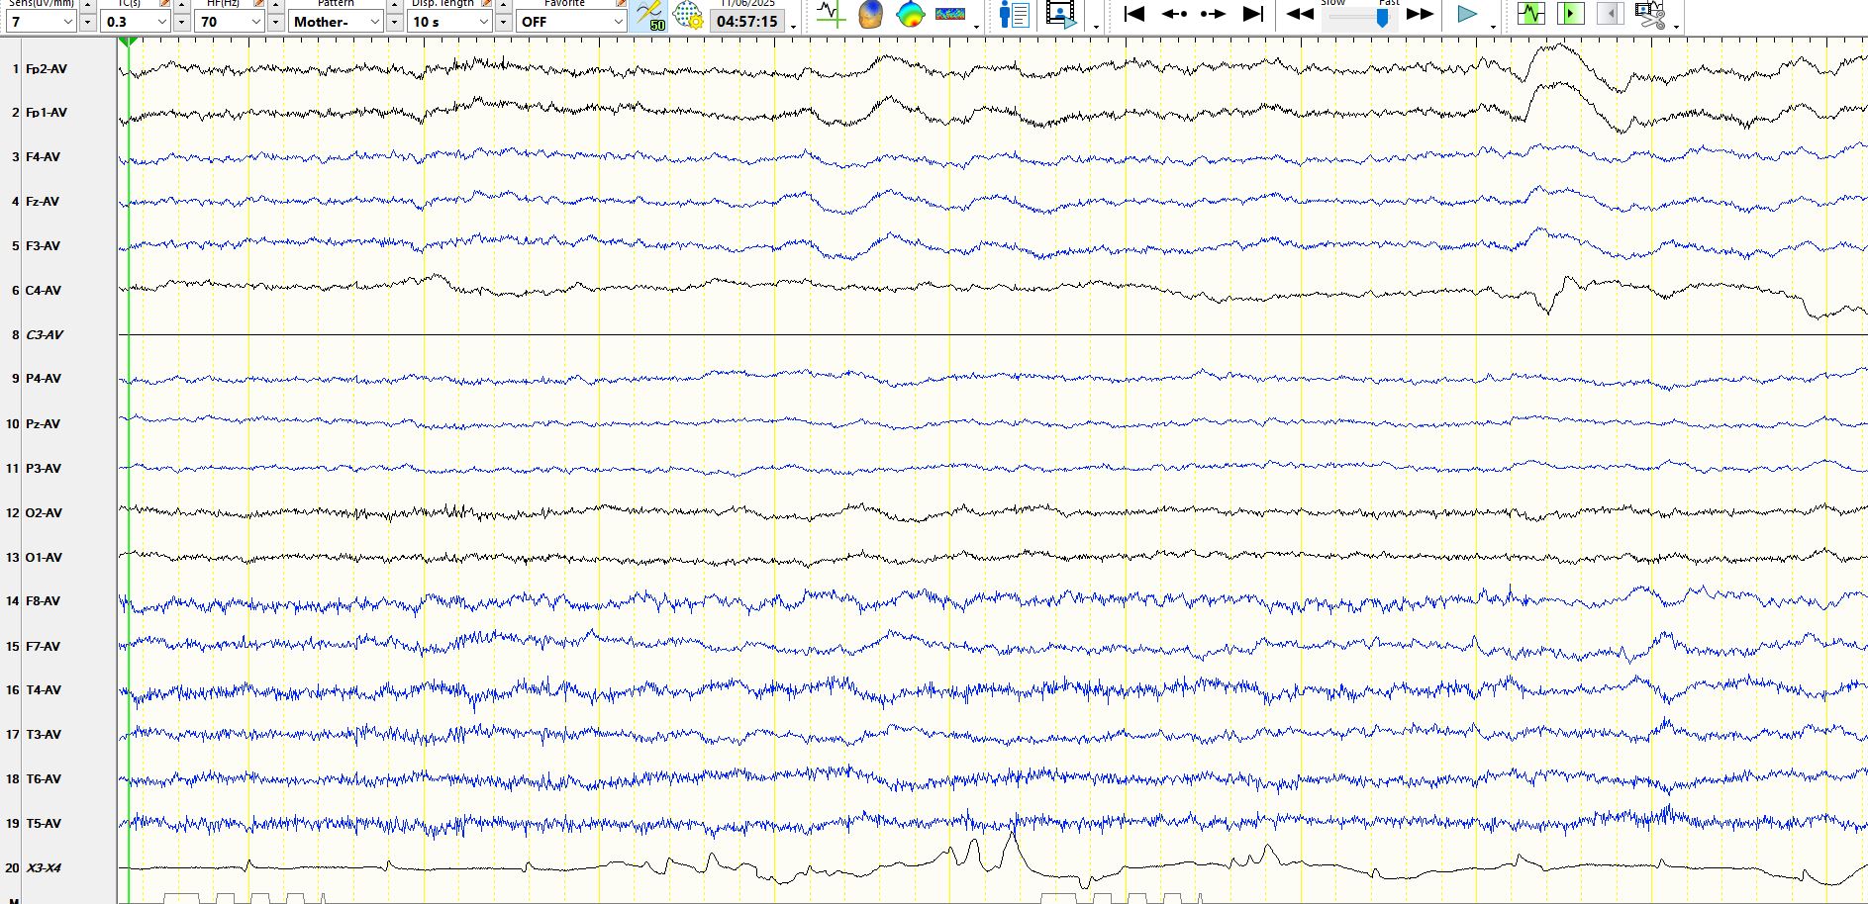
Task: Open the TC(s) dropdown showing 0.3
Action: point(135,21)
